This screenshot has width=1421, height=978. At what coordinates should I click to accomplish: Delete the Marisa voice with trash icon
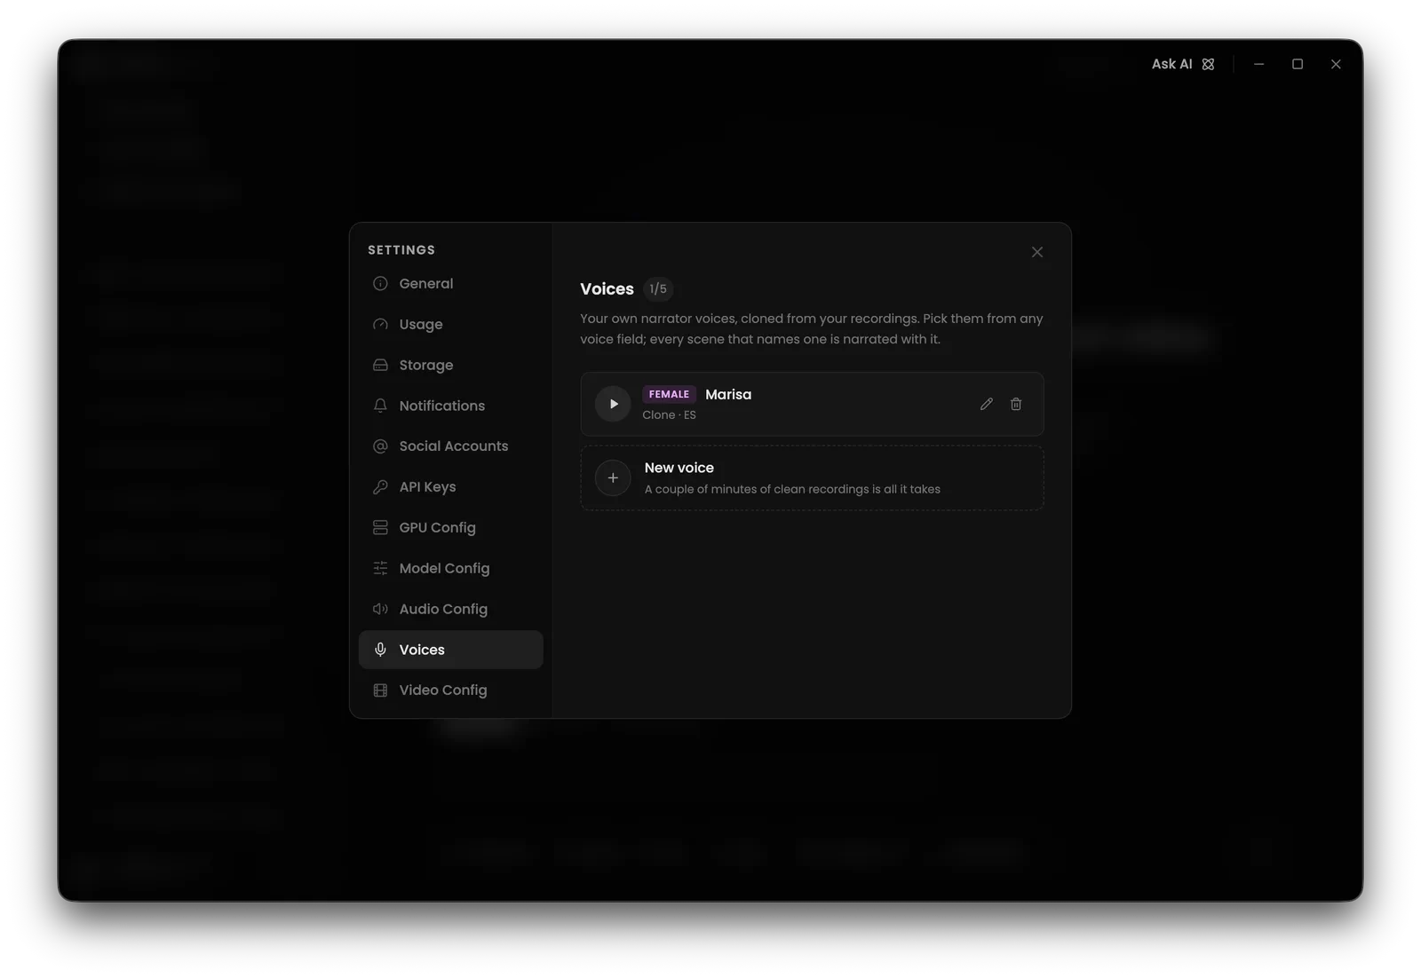click(1016, 404)
